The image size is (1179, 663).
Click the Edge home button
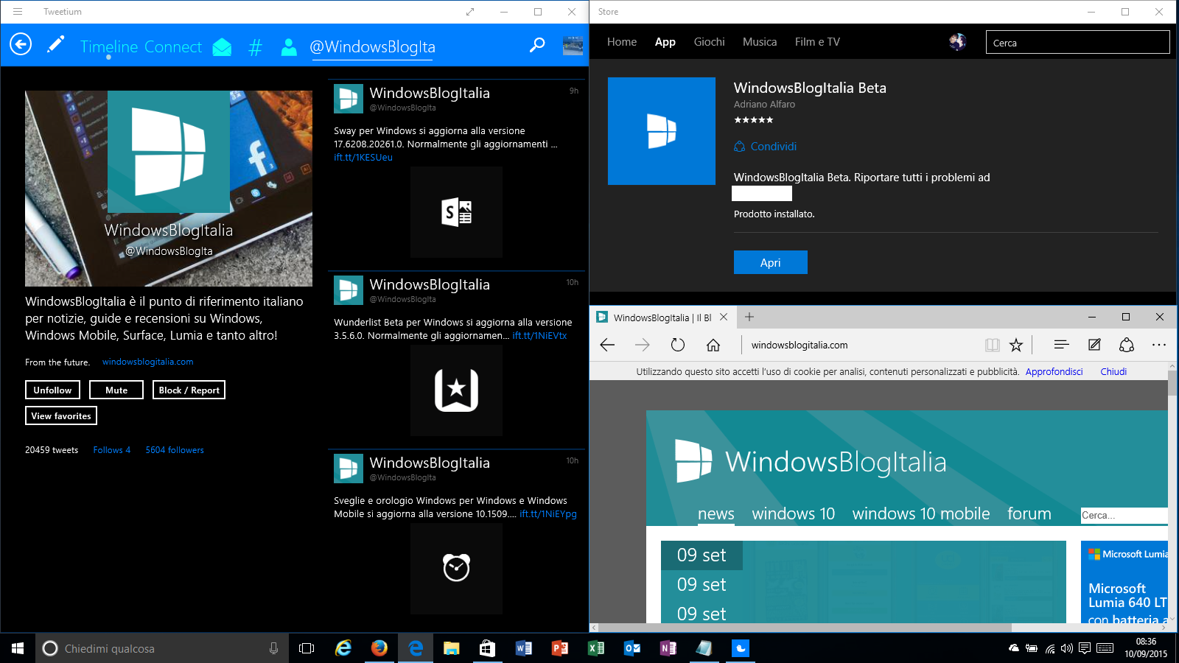[713, 345]
